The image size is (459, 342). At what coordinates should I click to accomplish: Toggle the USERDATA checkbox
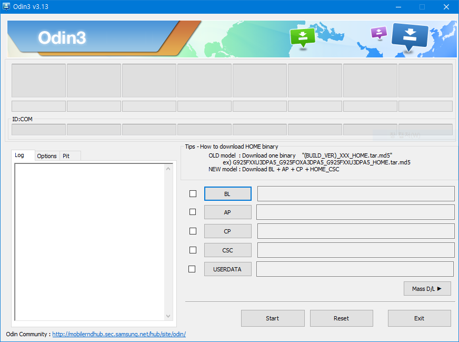click(x=192, y=269)
